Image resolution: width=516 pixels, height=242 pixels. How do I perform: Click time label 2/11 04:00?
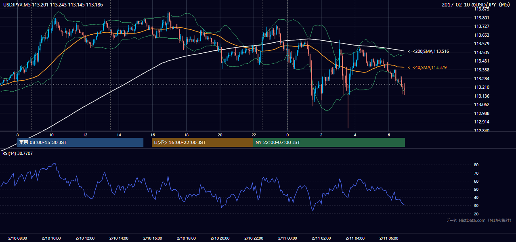pyautogui.click(x=355, y=238)
